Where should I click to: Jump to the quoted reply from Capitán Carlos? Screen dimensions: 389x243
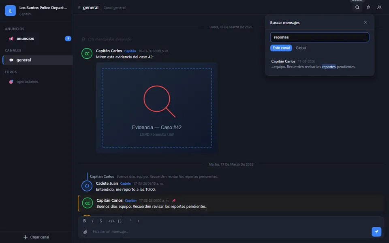(154, 177)
